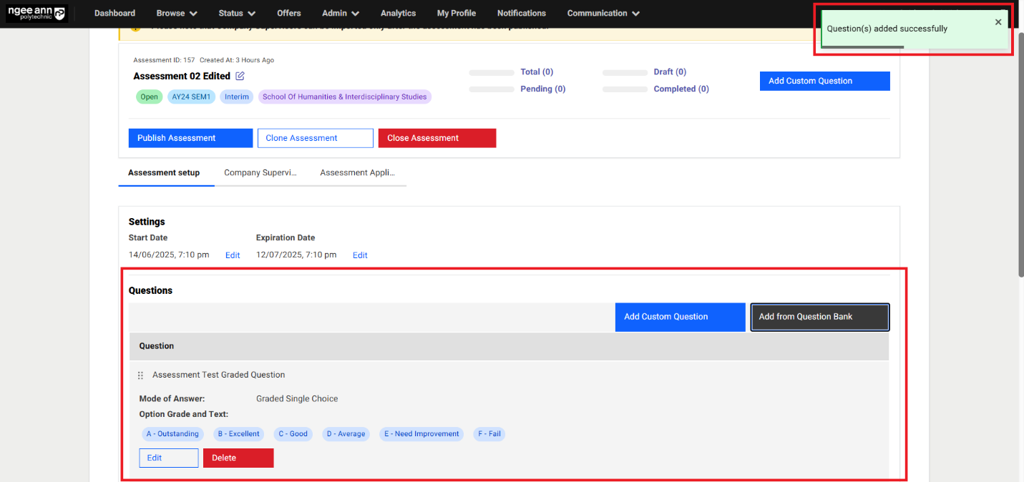
Task: Delete the Assessment Test Graded Question
Action: [238, 458]
